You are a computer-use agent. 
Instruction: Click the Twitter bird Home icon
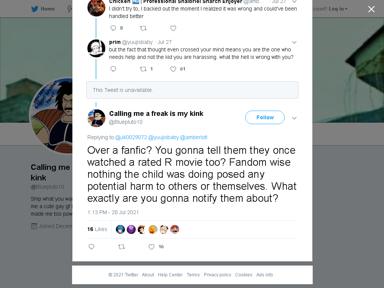(x=35, y=9)
